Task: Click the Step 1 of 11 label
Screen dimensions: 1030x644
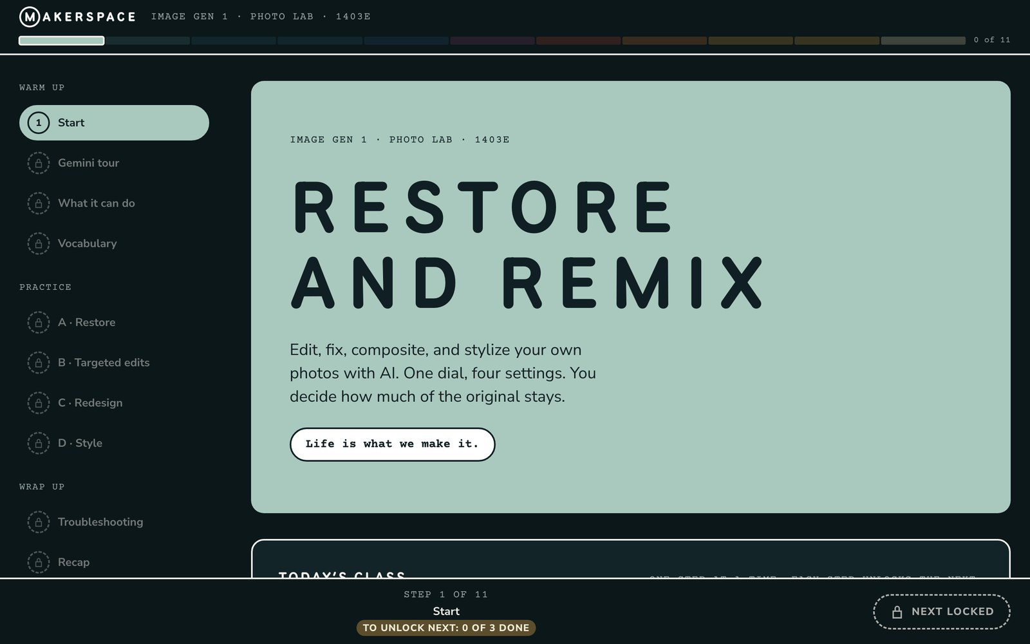Action: (x=446, y=594)
